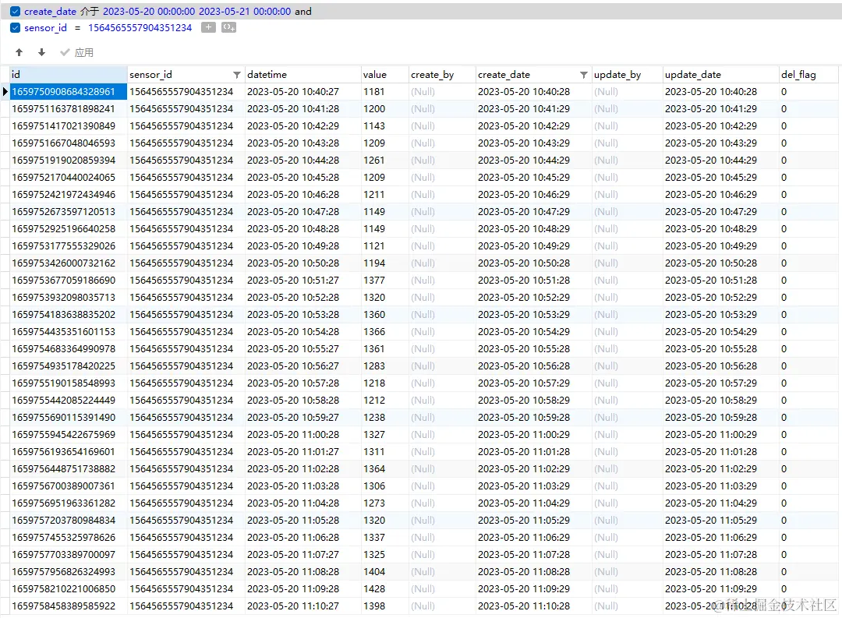The width and height of the screenshot is (842, 618).
Task: Select the id column header
Action: pyautogui.click(x=68, y=75)
